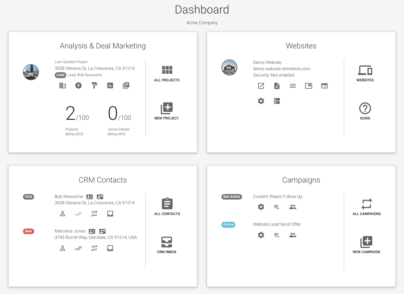The image size is (404, 294).
Task: Open Bob Newsome's campaign repeat icon
Action: point(94,213)
